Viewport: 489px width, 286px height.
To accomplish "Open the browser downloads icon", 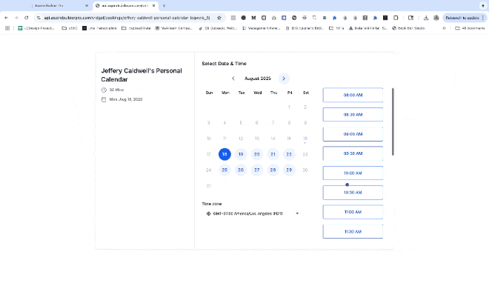I will [x=426, y=18].
